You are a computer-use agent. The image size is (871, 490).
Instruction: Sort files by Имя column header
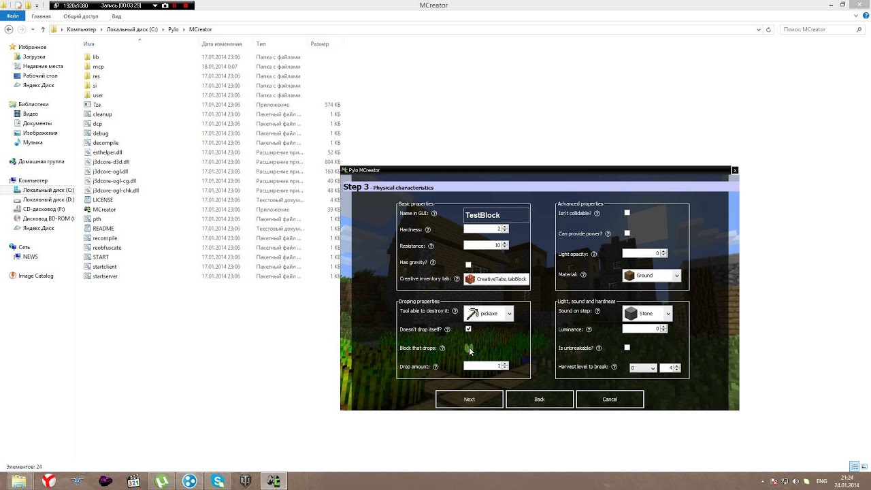click(x=88, y=44)
